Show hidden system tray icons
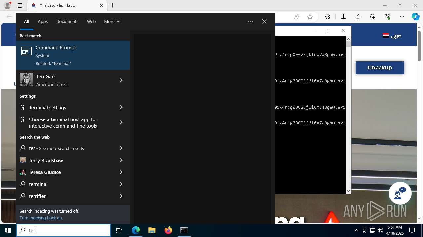Viewport: 423px width, 237px height. [356, 230]
